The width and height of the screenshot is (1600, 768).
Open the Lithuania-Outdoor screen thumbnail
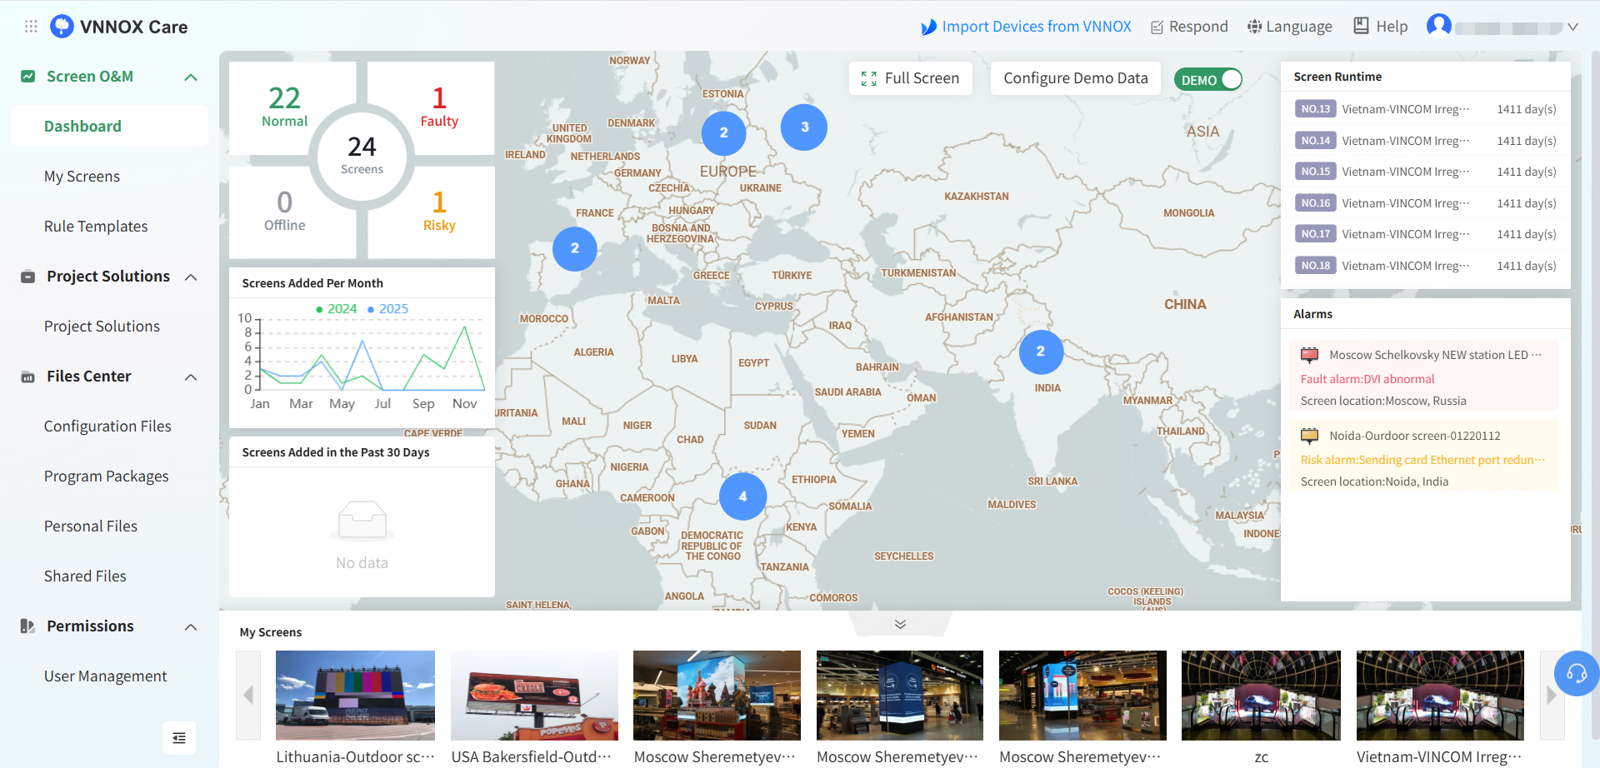[355, 696]
